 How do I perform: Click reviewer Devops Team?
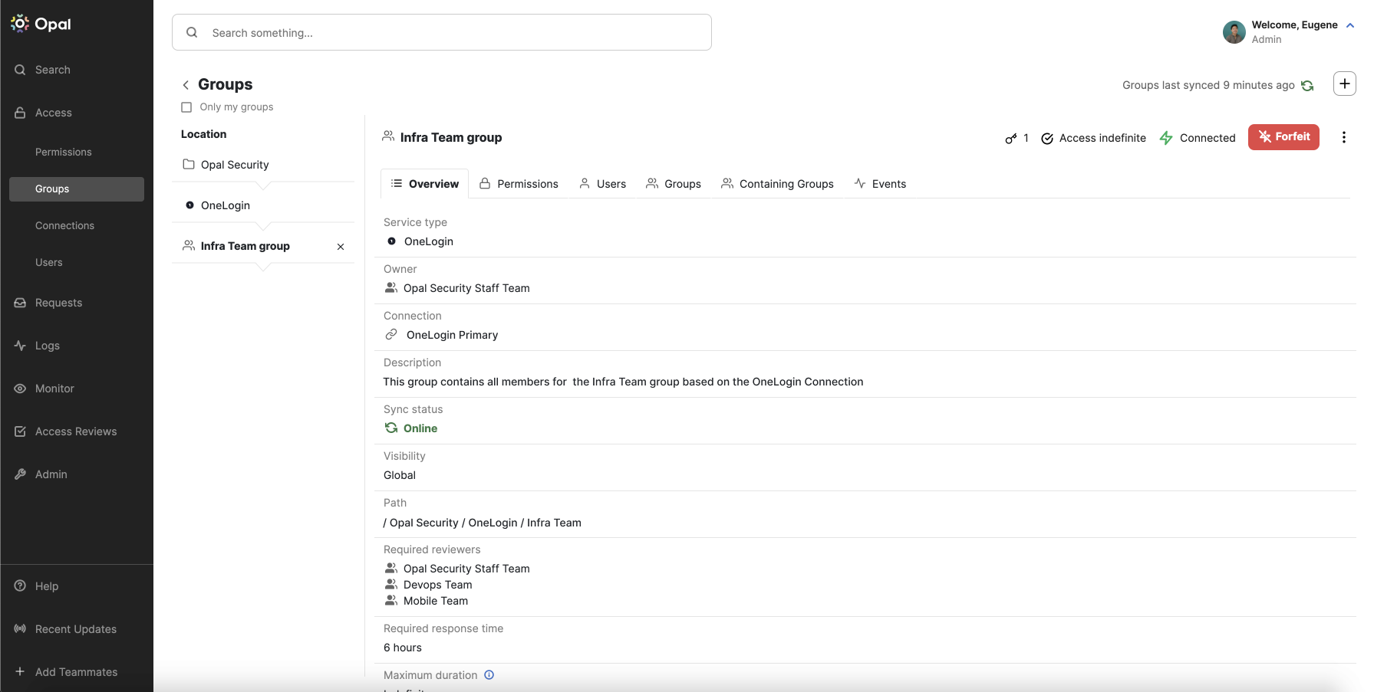[x=438, y=585]
